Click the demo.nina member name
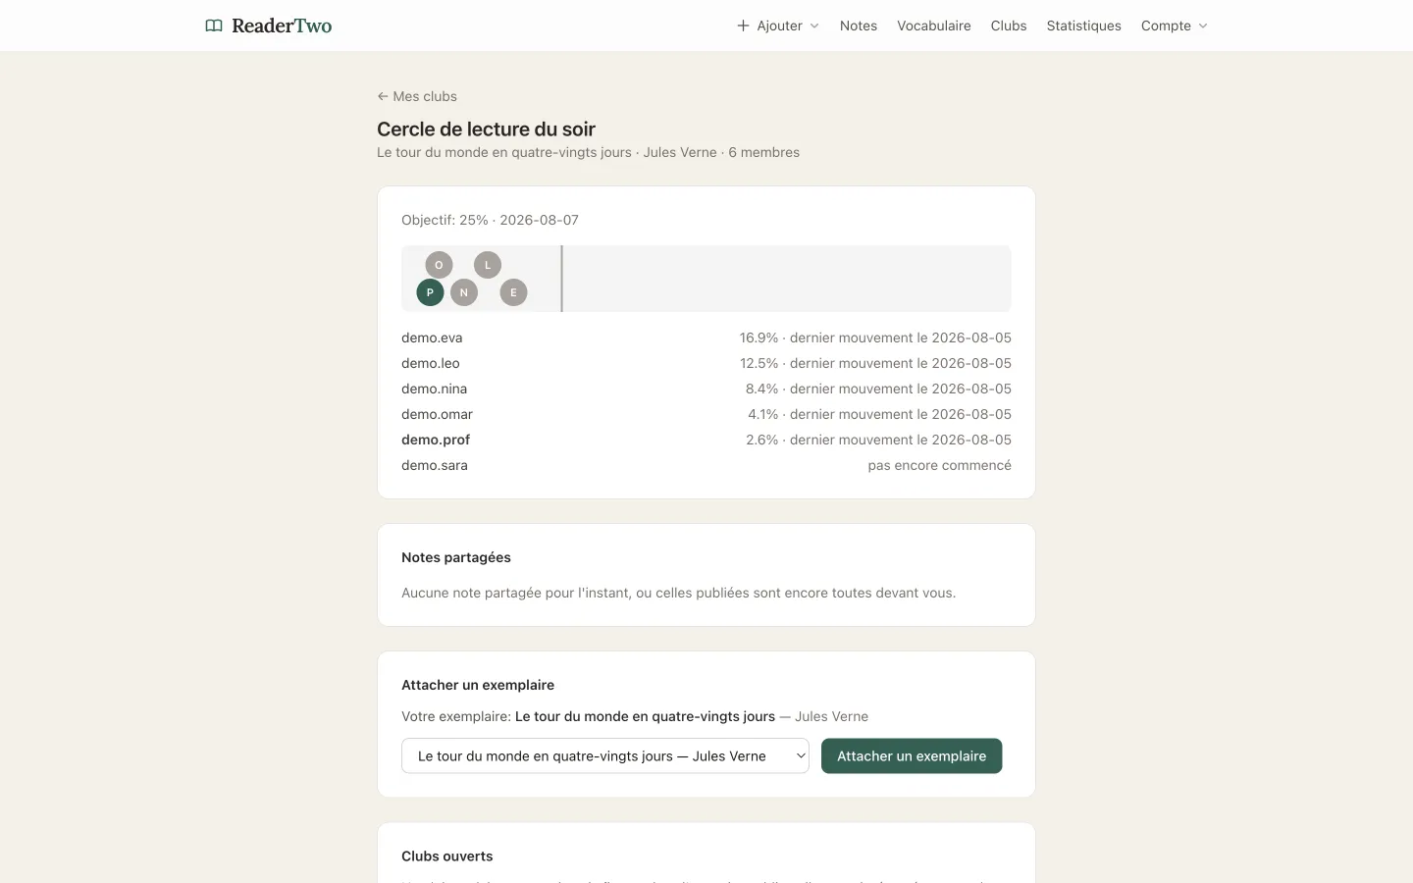Image resolution: width=1413 pixels, height=883 pixels. point(435,389)
